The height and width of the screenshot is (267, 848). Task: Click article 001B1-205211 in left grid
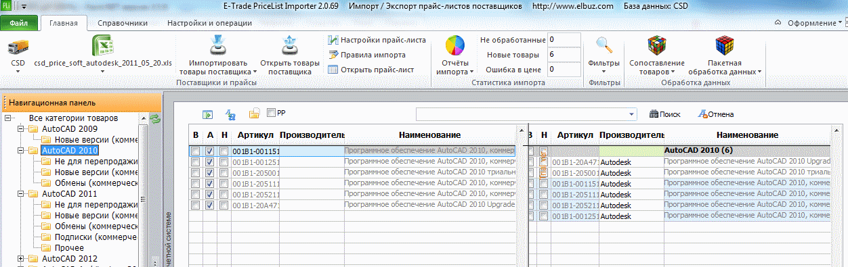(255, 194)
